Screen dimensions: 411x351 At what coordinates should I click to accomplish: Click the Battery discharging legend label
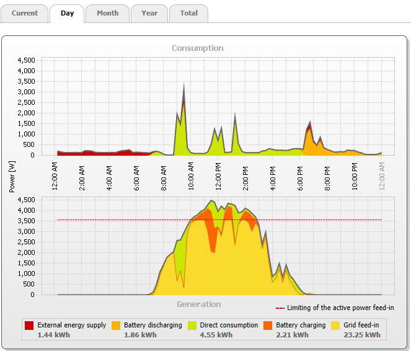[152, 325]
